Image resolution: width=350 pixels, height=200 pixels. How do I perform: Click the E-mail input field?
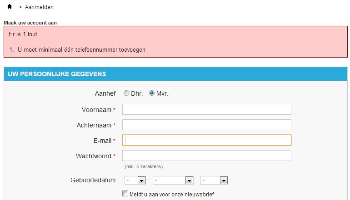coord(207,140)
